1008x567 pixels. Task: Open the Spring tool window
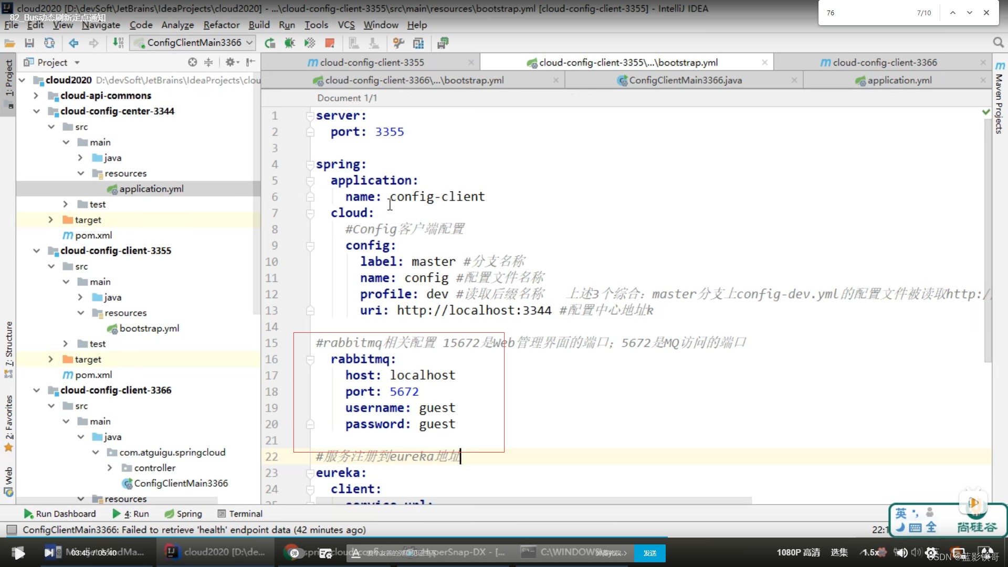click(x=183, y=513)
